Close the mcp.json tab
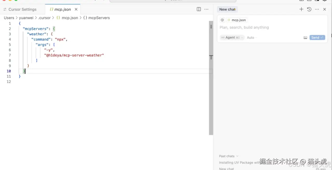 pyautogui.click(x=76, y=9)
